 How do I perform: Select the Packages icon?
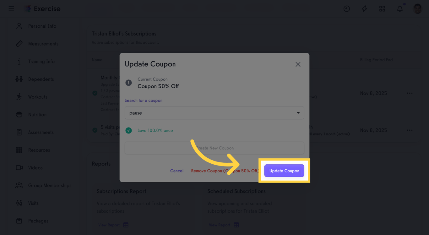coord(19,221)
